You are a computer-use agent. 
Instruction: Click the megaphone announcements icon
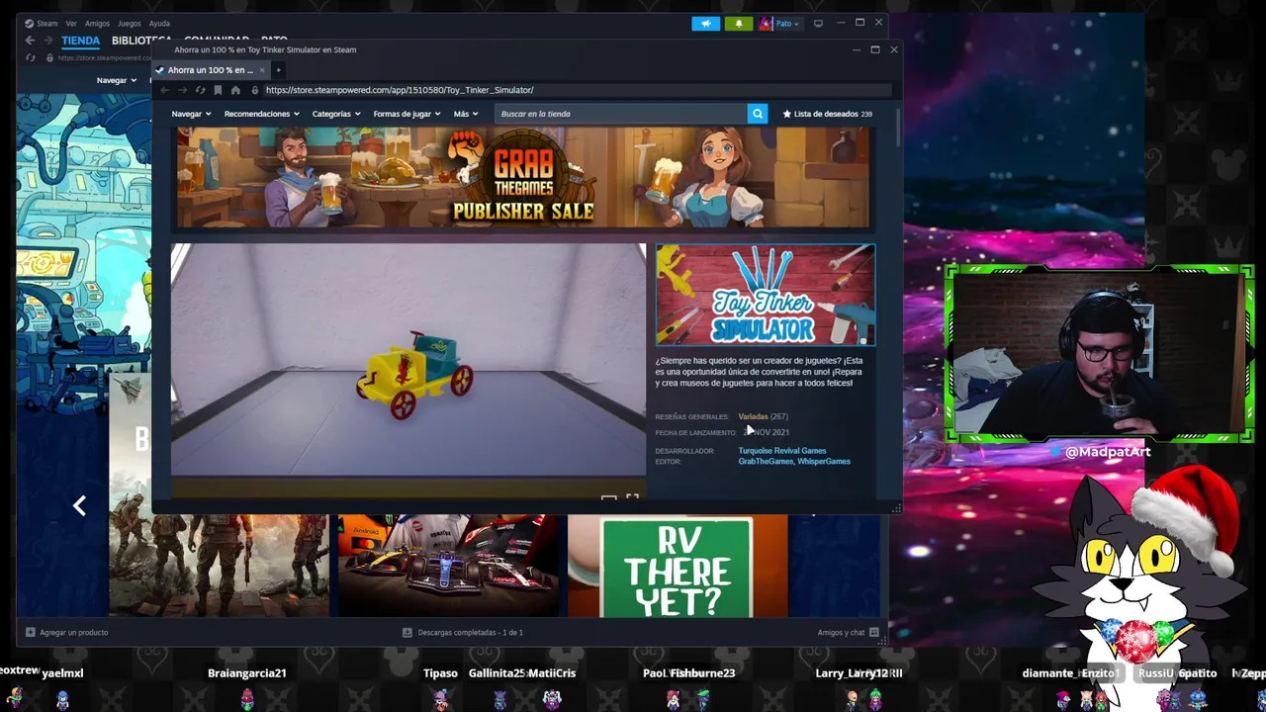tap(706, 23)
